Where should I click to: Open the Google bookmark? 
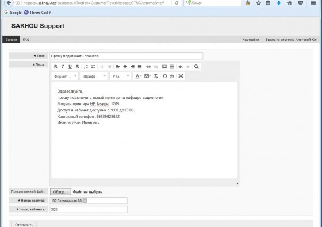13,13
